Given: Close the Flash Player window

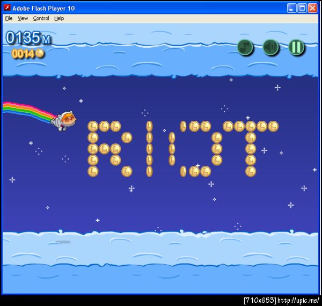Looking at the screenshot, I should 312,8.
